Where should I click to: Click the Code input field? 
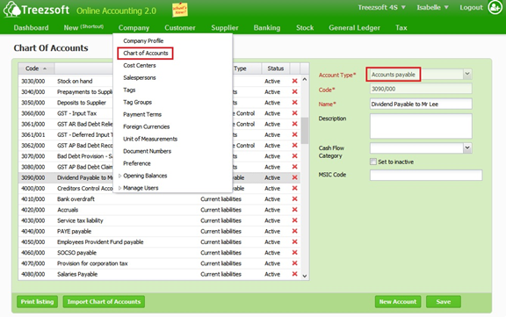(x=421, y=89)
